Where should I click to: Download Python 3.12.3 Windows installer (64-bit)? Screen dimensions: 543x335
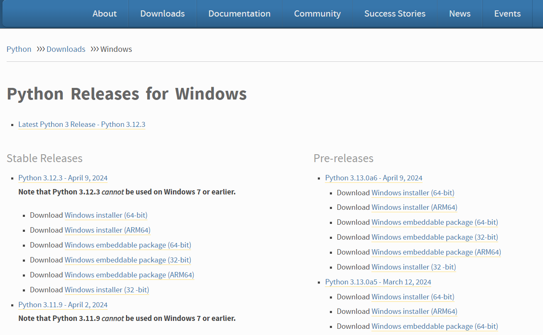[106, 215]
